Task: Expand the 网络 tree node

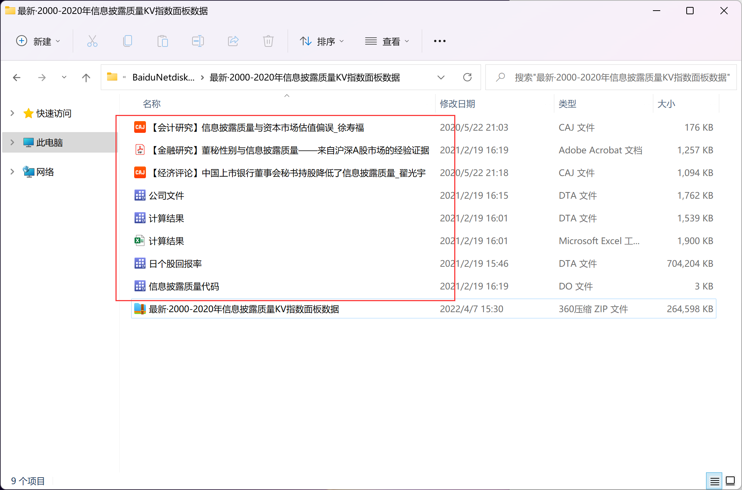Action: pos(12,172)
